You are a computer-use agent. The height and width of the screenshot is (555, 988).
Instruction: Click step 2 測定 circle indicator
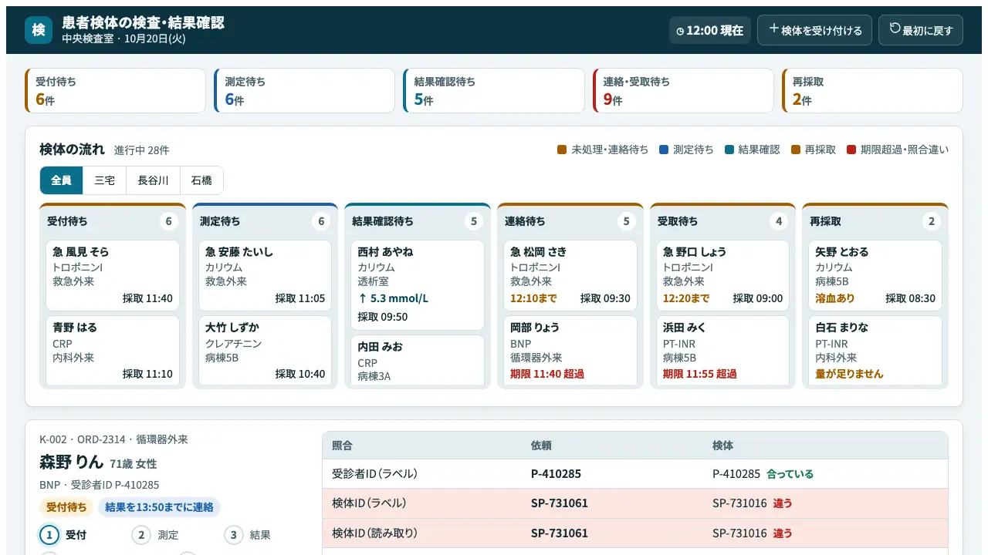(141, 535)
